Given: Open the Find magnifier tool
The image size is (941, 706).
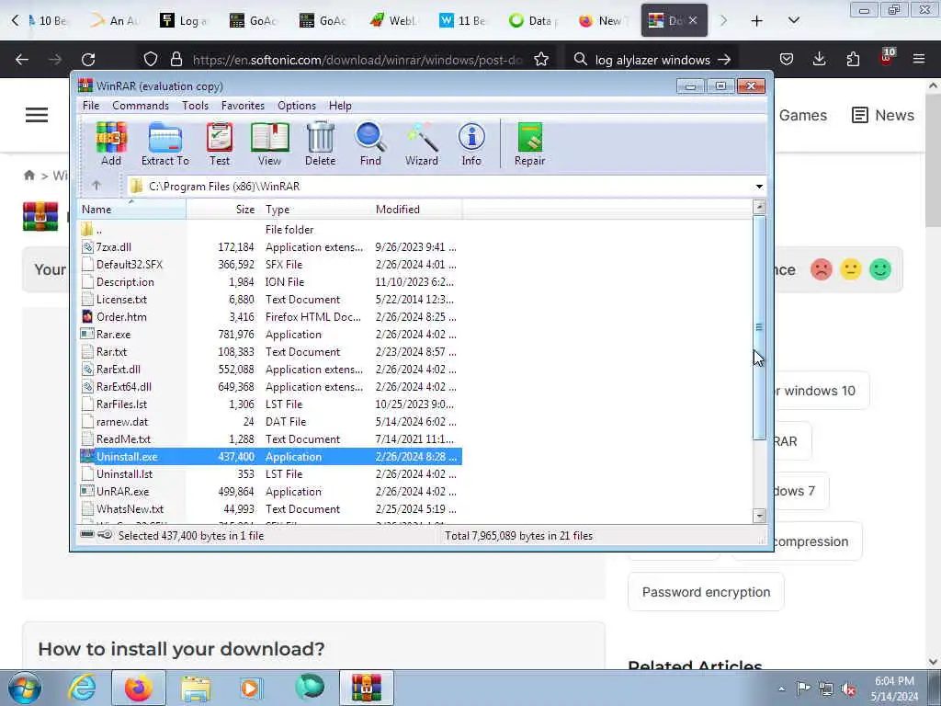Looking at the screenshot, I should click(x=370, y=144).
